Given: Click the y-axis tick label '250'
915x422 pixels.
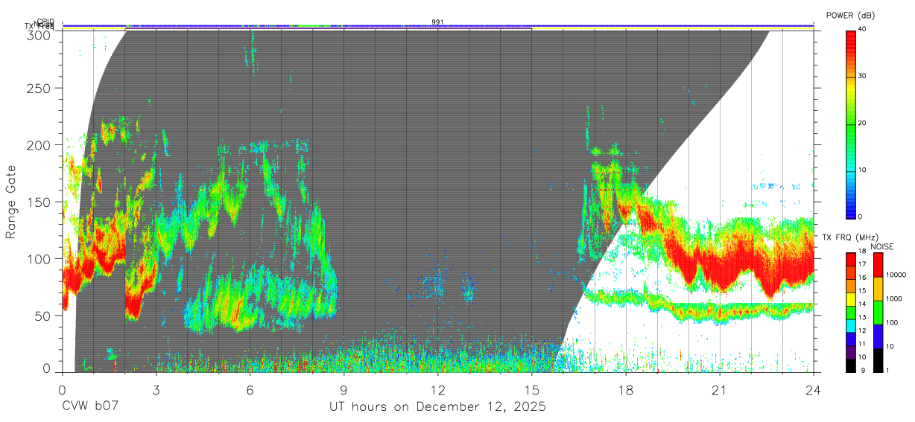Looking at the screenshot, I should [x=40, y=88].
